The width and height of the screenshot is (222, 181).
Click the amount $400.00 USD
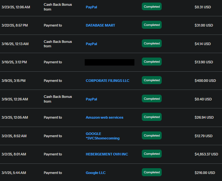(x=205, y=81)
